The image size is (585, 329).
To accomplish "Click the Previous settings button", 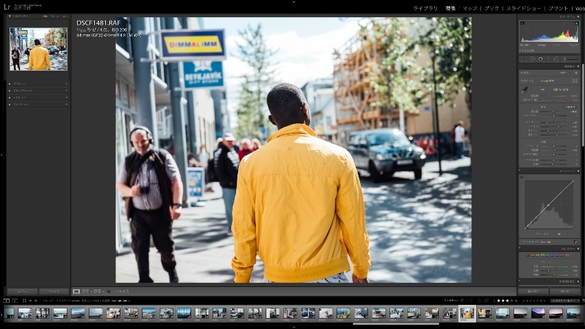I will point(533,291).
